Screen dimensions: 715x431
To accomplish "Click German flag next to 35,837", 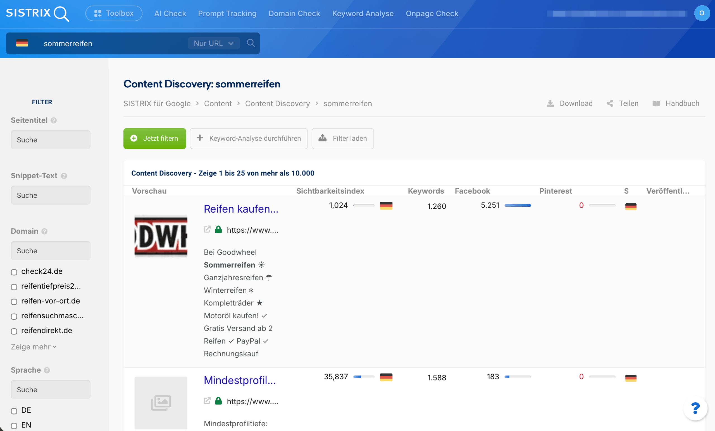I will [x=386, y=377].
